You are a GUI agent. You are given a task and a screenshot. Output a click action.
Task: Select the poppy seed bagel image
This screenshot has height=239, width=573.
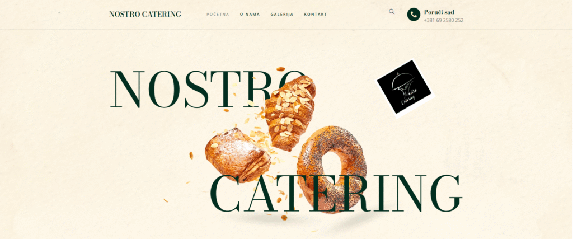point(331,169)
